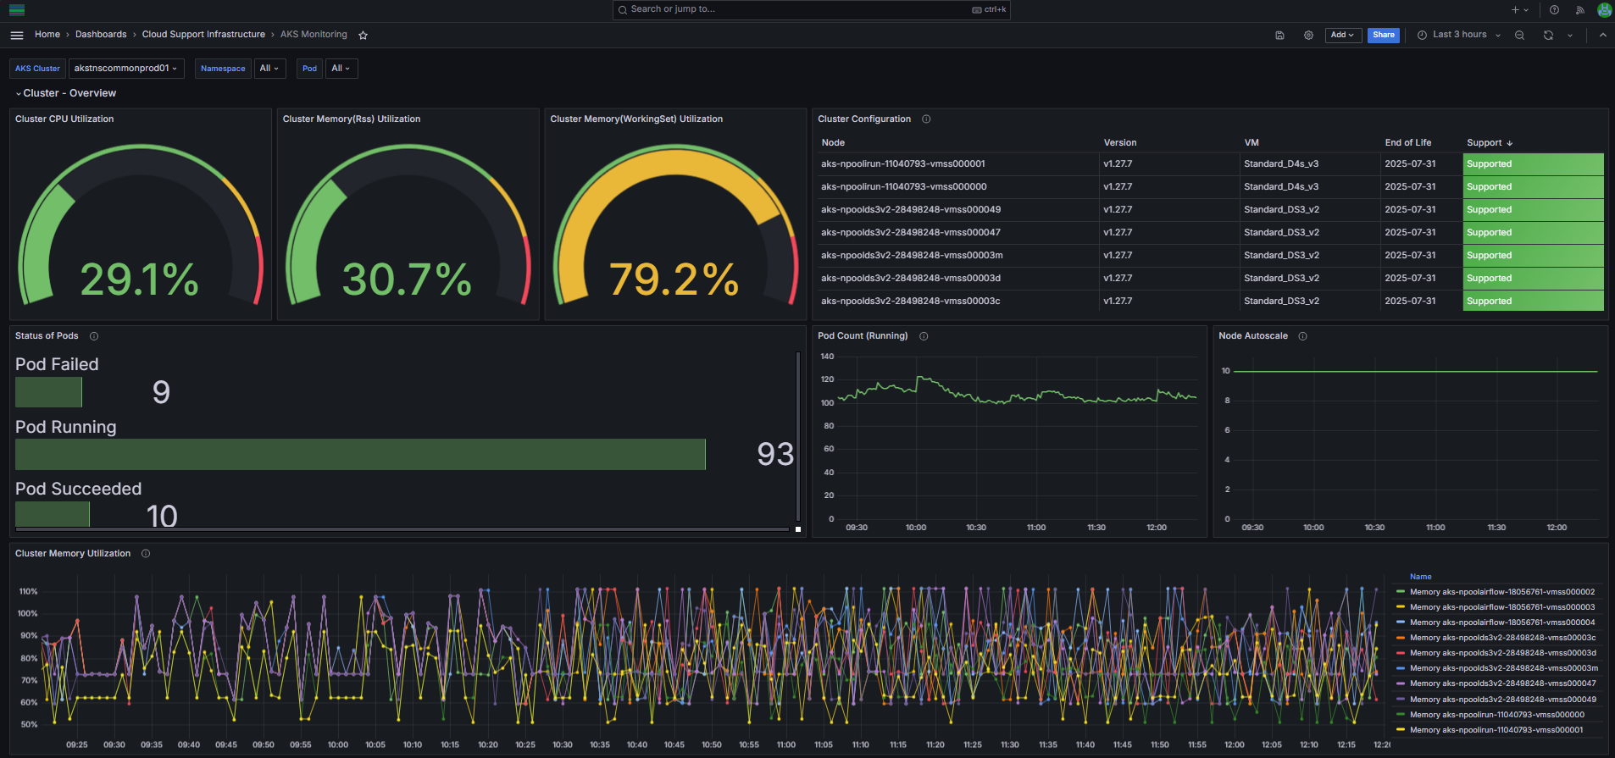Expand the Namespace All dropdown
This screenshot has height=758, width=1615.
pyautogui.click(x=269, y=69)
